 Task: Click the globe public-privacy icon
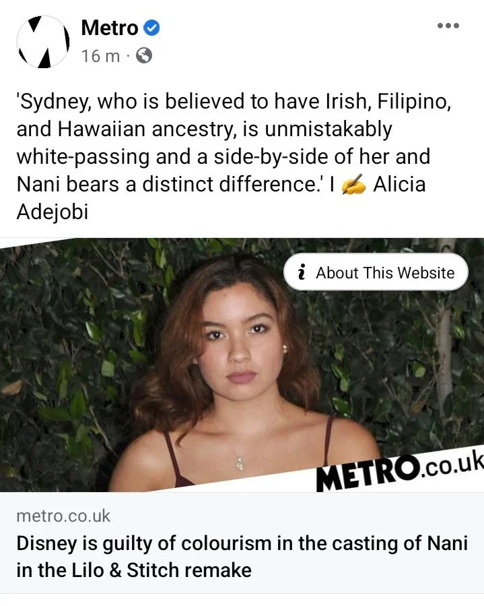coord(143,56)
